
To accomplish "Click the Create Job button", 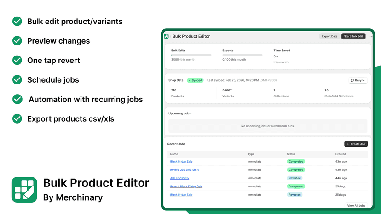I will [x=356, y=144].
